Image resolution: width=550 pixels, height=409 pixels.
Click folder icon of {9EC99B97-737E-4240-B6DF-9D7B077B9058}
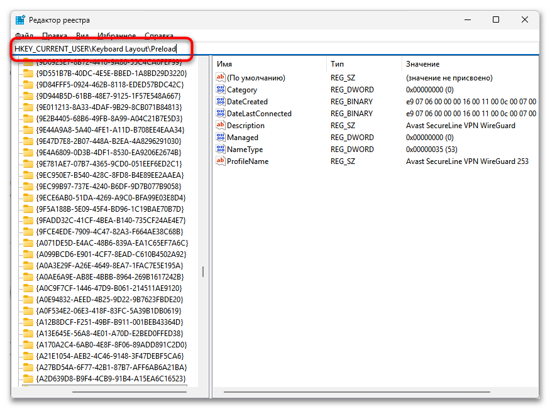[28, 186]
